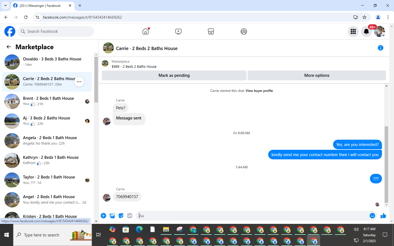Click the Search Facebook field
Image resolution: width=394 pixels, height=246 pixels.
[56, 31]
